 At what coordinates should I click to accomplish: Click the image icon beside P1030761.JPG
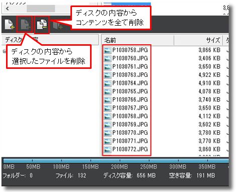(x=107, y=67)
